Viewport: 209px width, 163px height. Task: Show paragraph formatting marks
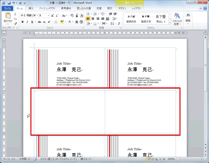tap(119, 23)
